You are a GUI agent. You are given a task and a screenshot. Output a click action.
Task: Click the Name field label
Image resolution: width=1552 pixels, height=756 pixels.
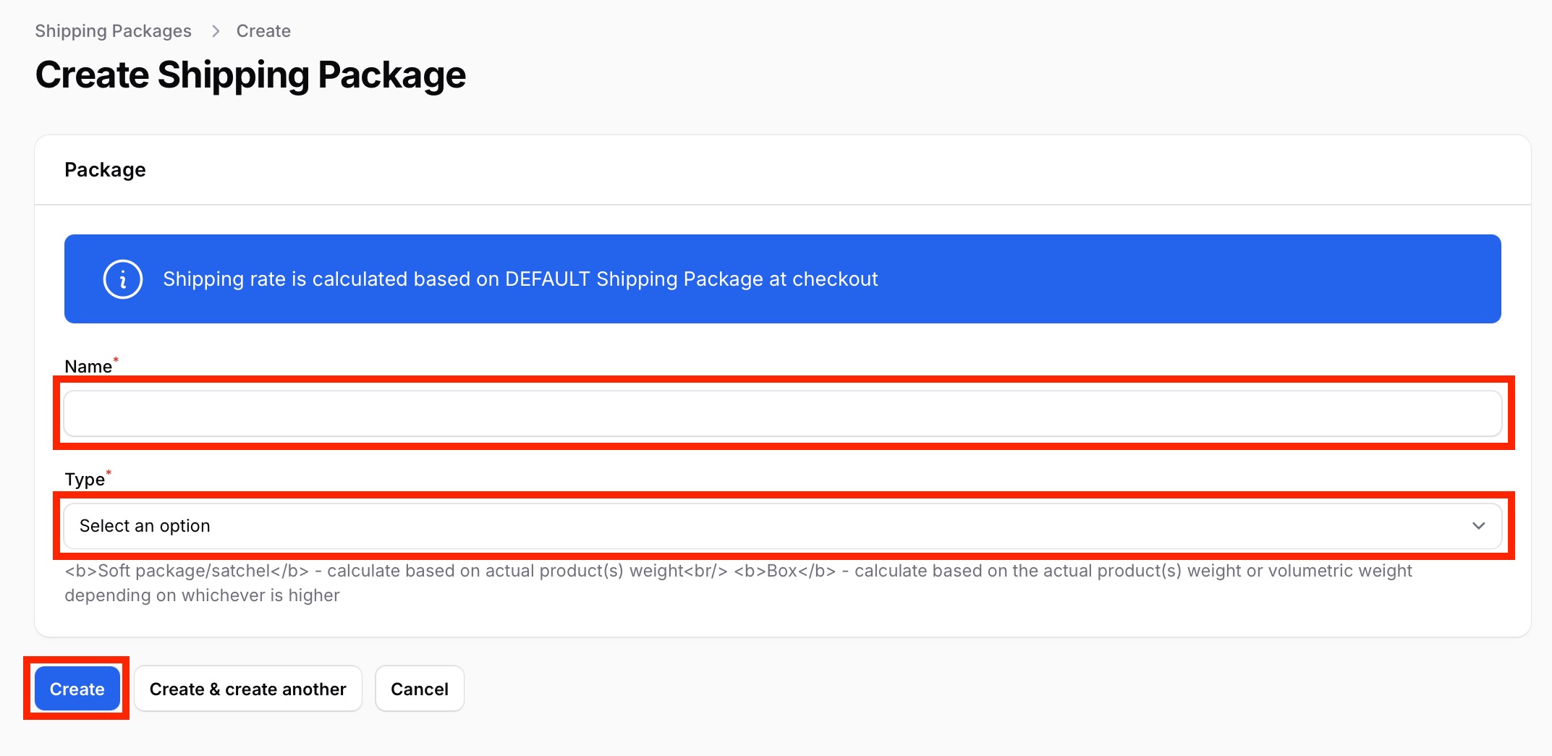tap(88, 367)
